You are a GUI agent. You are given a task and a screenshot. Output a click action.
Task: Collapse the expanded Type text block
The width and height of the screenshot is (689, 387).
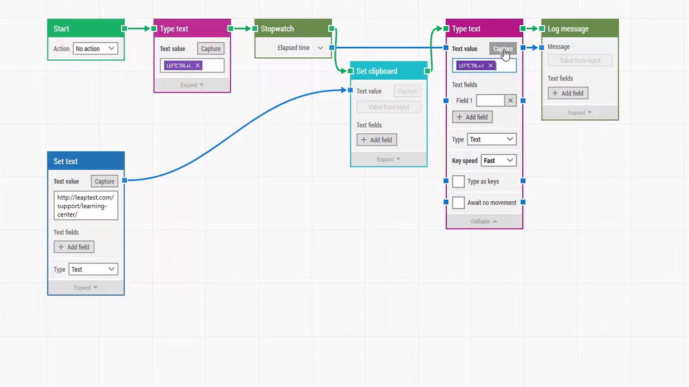484,221
